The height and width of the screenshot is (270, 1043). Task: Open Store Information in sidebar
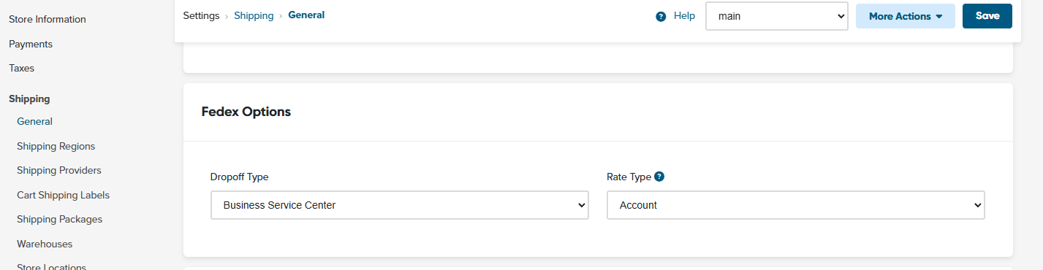click(x=48, y=20)
